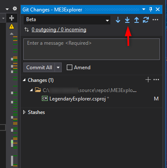Open the dropdown arrow beside the gear icon
The image size is (167, 168).
(x=7, y=9)
